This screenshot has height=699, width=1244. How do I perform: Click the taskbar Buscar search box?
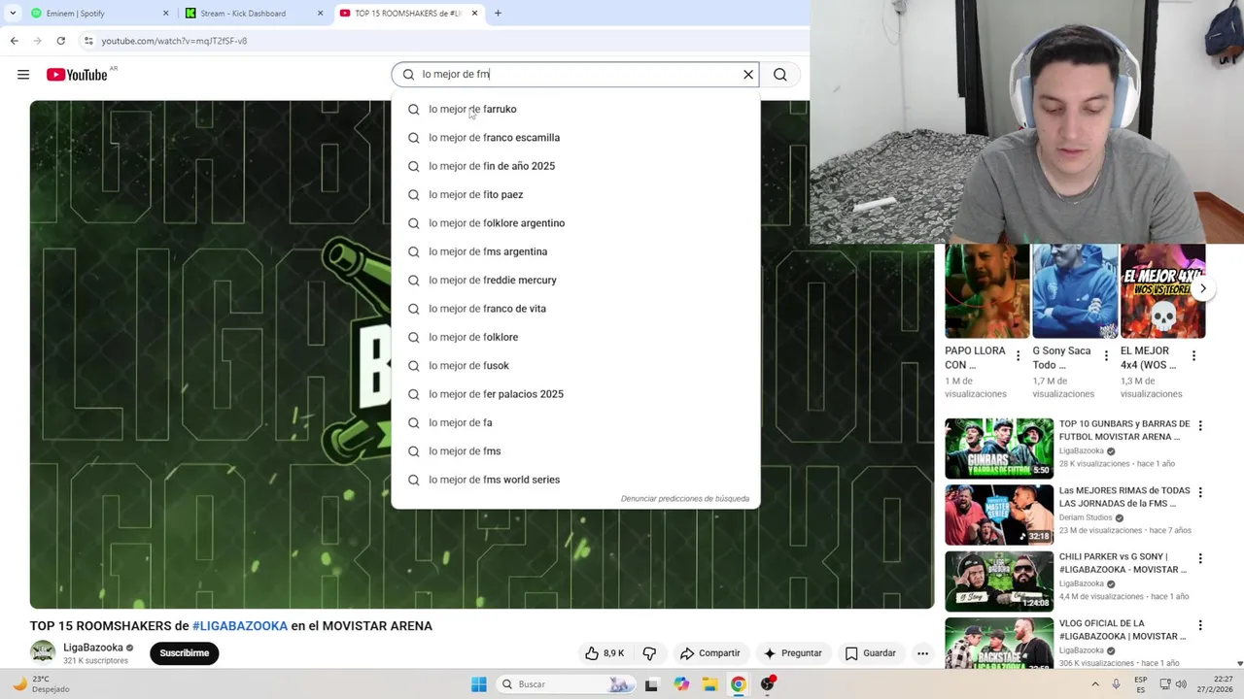(x=566, y=684)
